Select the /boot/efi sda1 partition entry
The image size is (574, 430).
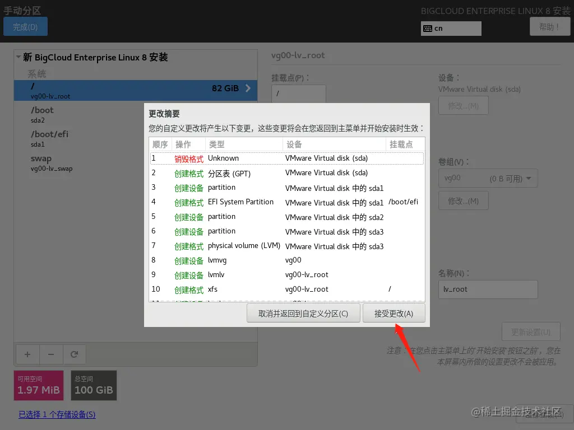coord(136,139)
